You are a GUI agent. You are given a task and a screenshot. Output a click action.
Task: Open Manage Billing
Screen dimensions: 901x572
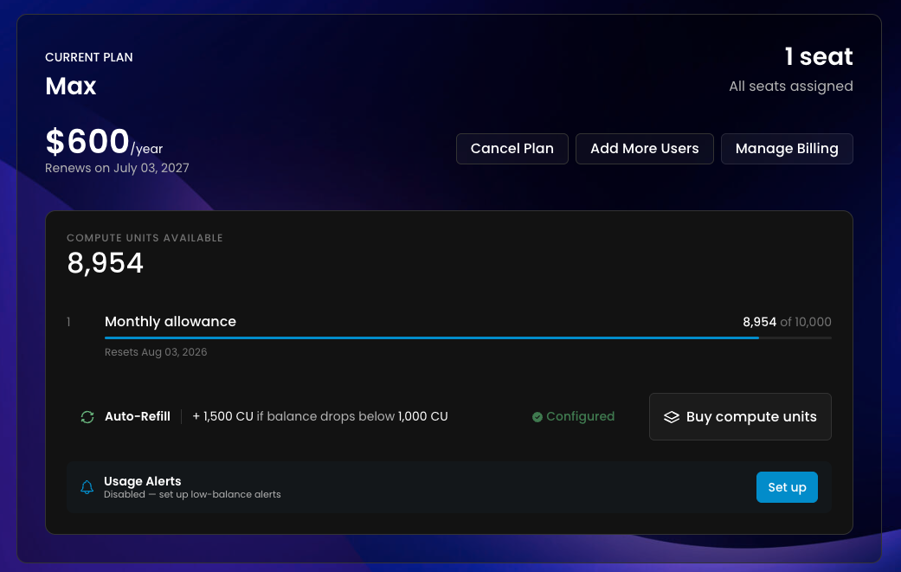[787, 149]
